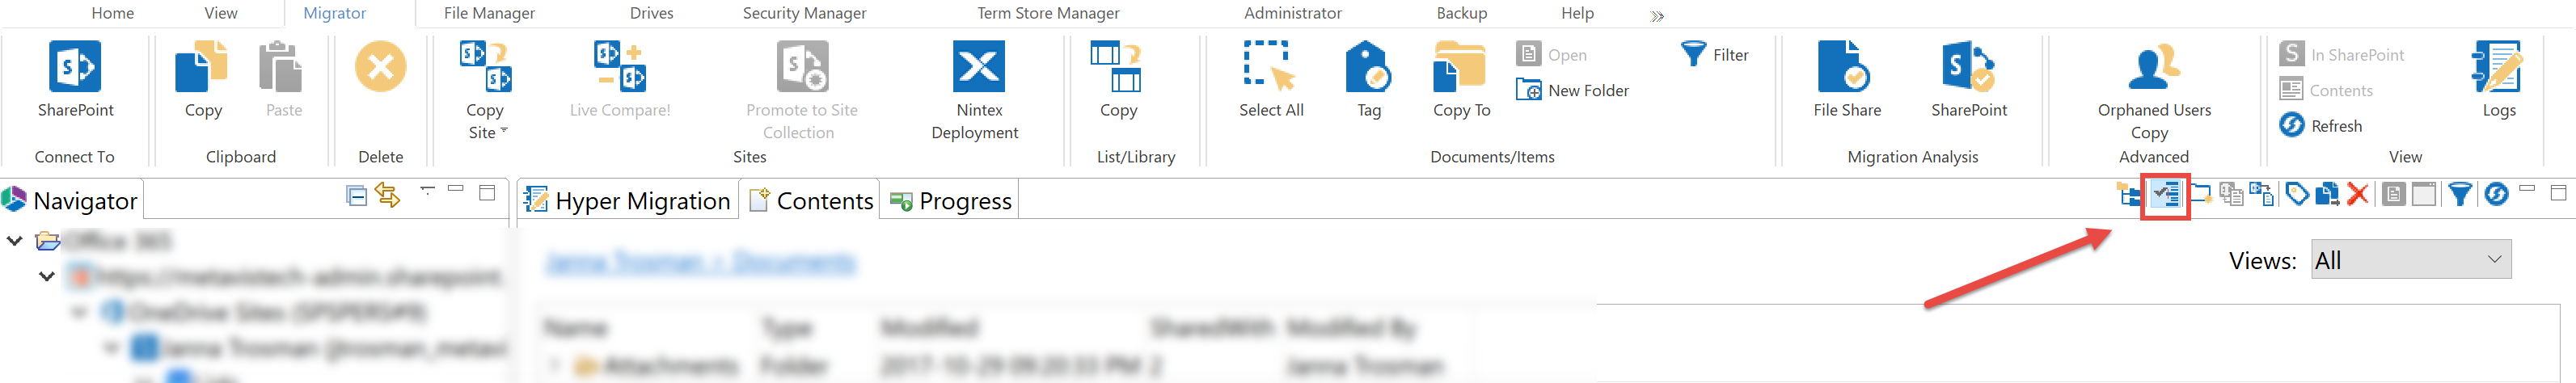Expand the Copy Site dropdown arrow

pos(504,131)
